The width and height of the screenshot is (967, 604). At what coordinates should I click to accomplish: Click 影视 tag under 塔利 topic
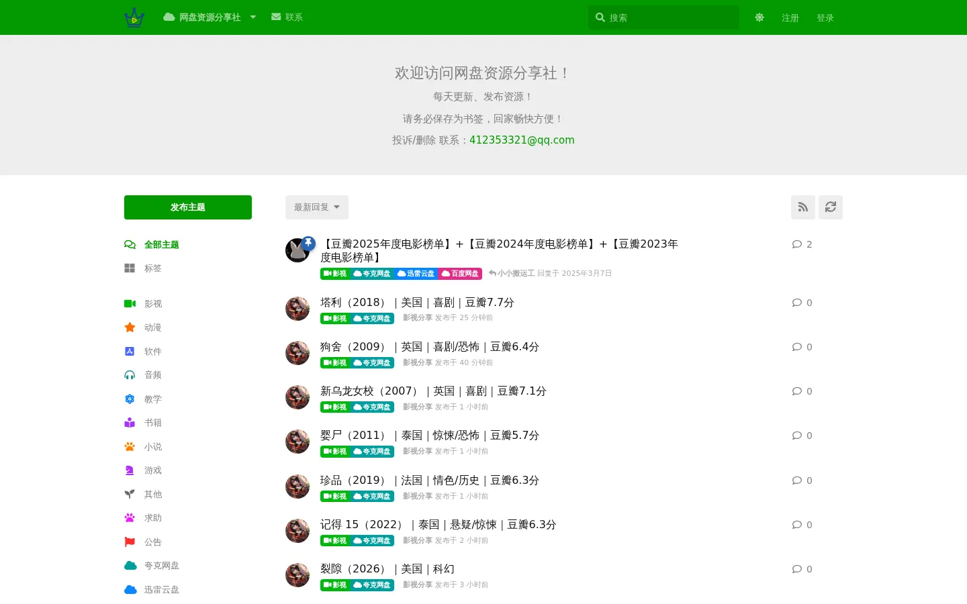335,319
